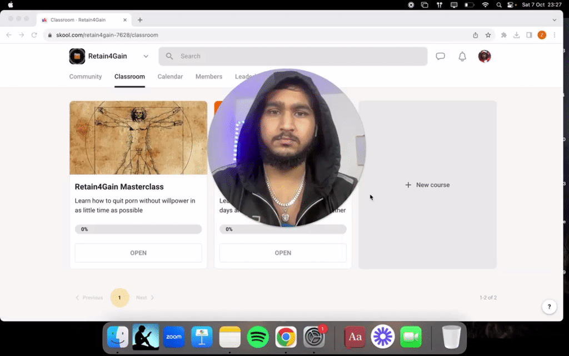This screenshot has width=569, height=356.
Task: Go to the Members tab
Action: (209, 77)
